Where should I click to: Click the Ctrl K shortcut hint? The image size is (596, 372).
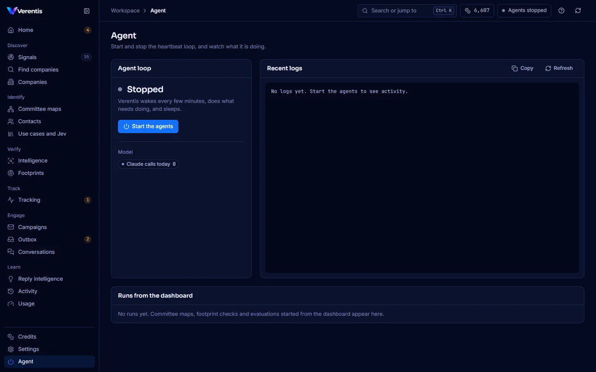(444, 11)
